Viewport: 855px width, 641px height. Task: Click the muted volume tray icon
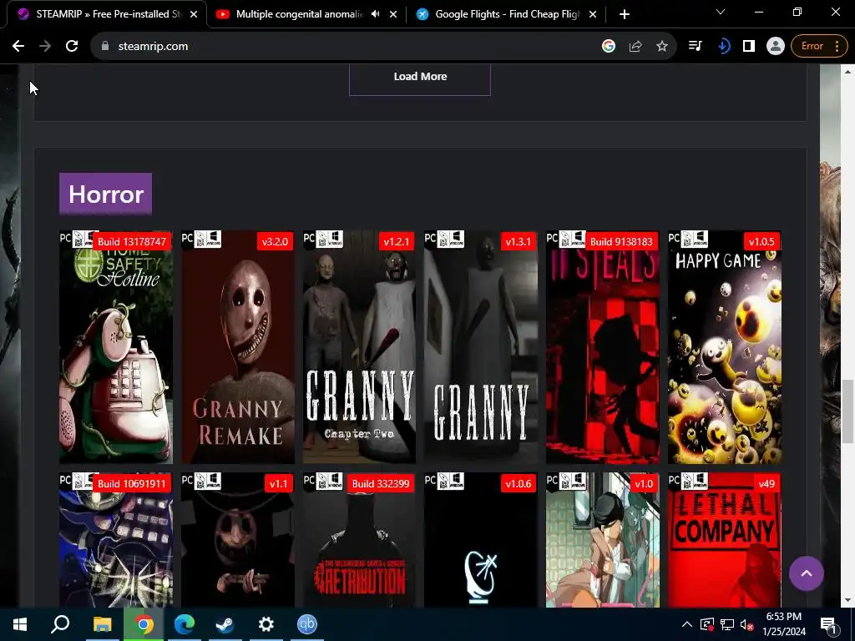(x=746, y=624)
